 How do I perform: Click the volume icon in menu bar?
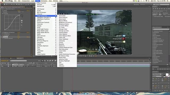click(x=149, y=1)
